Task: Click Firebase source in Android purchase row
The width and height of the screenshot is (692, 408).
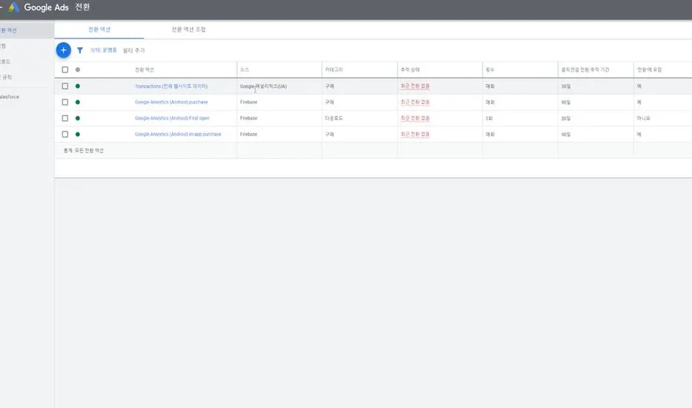Action: pos(249,102)
